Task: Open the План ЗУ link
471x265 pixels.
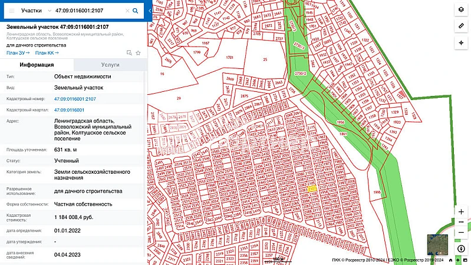Action: 18,53
